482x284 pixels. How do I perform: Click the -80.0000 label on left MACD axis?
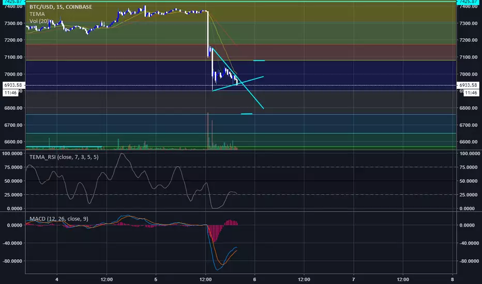point(12,261)
